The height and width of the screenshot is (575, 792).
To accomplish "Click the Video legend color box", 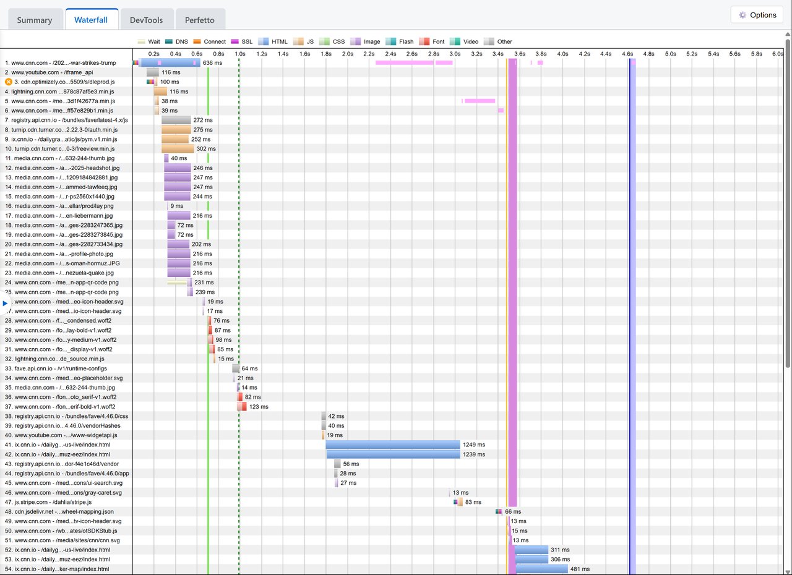I will point(455,41).
